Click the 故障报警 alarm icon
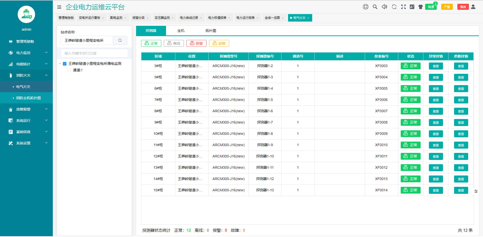 click(11, 109)
